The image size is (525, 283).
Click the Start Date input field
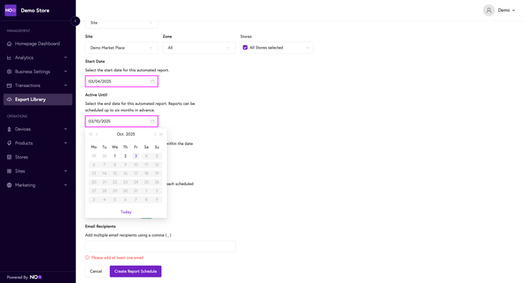tap(121, 82)
